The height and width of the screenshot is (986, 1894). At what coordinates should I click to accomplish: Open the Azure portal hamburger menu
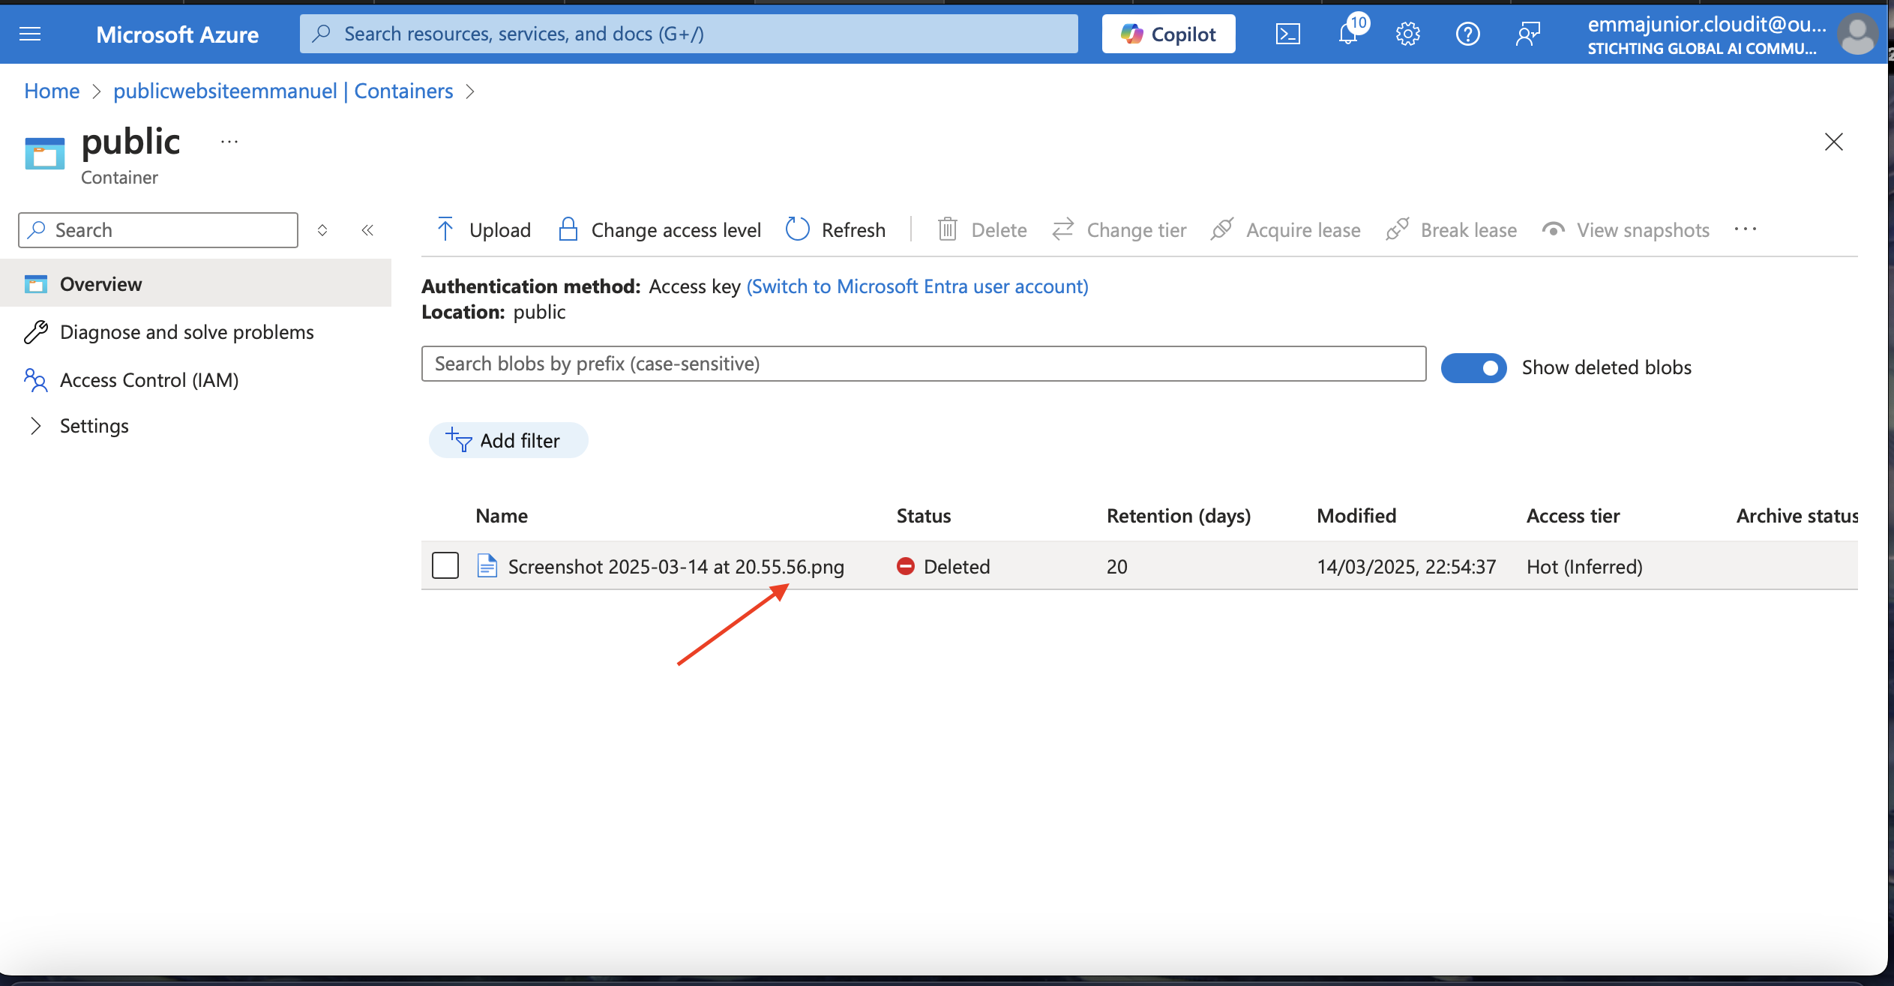click(x=30, y=34)
